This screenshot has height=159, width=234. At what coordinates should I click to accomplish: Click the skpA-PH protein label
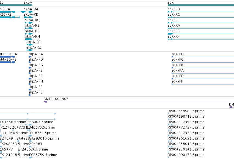coord(36,81)
